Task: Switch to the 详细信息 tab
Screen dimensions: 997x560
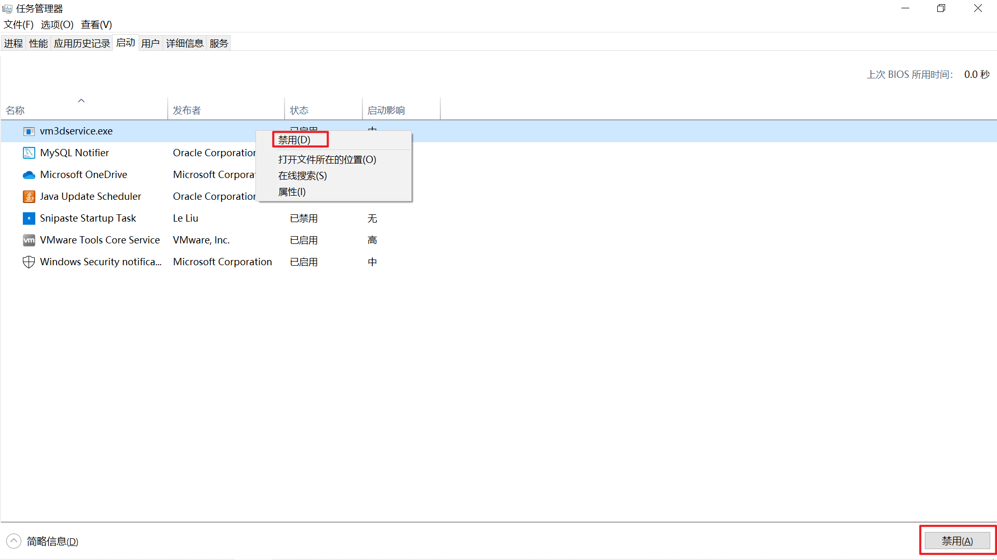Action: coord(185,43)
